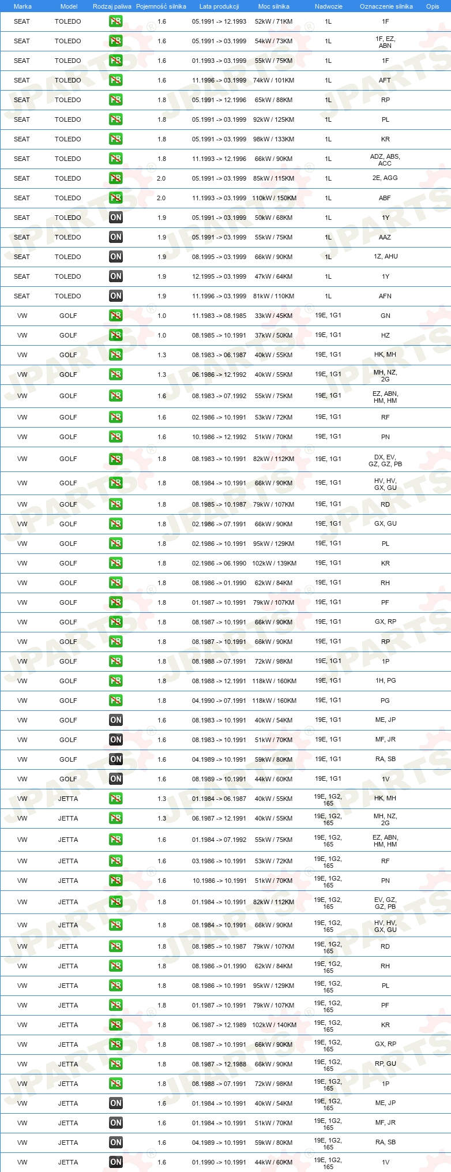
Task: Click the '08.1987 -> 12.1988' production years cell
Action: tap(219, 1064)
